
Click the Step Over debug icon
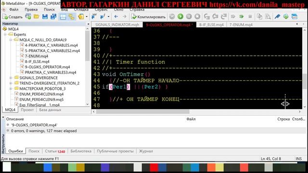(215, 17)
